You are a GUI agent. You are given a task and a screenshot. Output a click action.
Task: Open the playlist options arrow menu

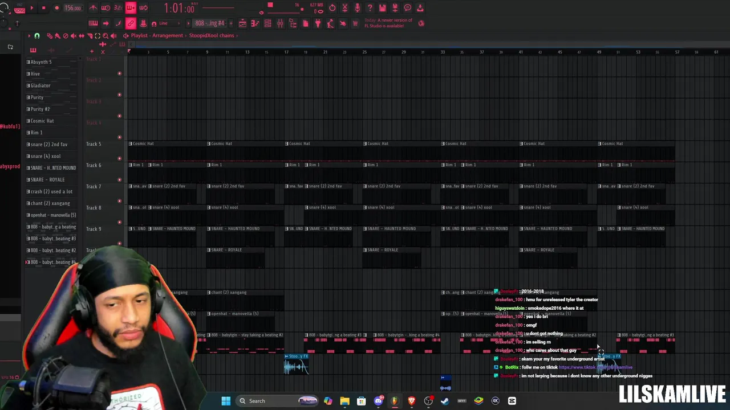point(30,35)
